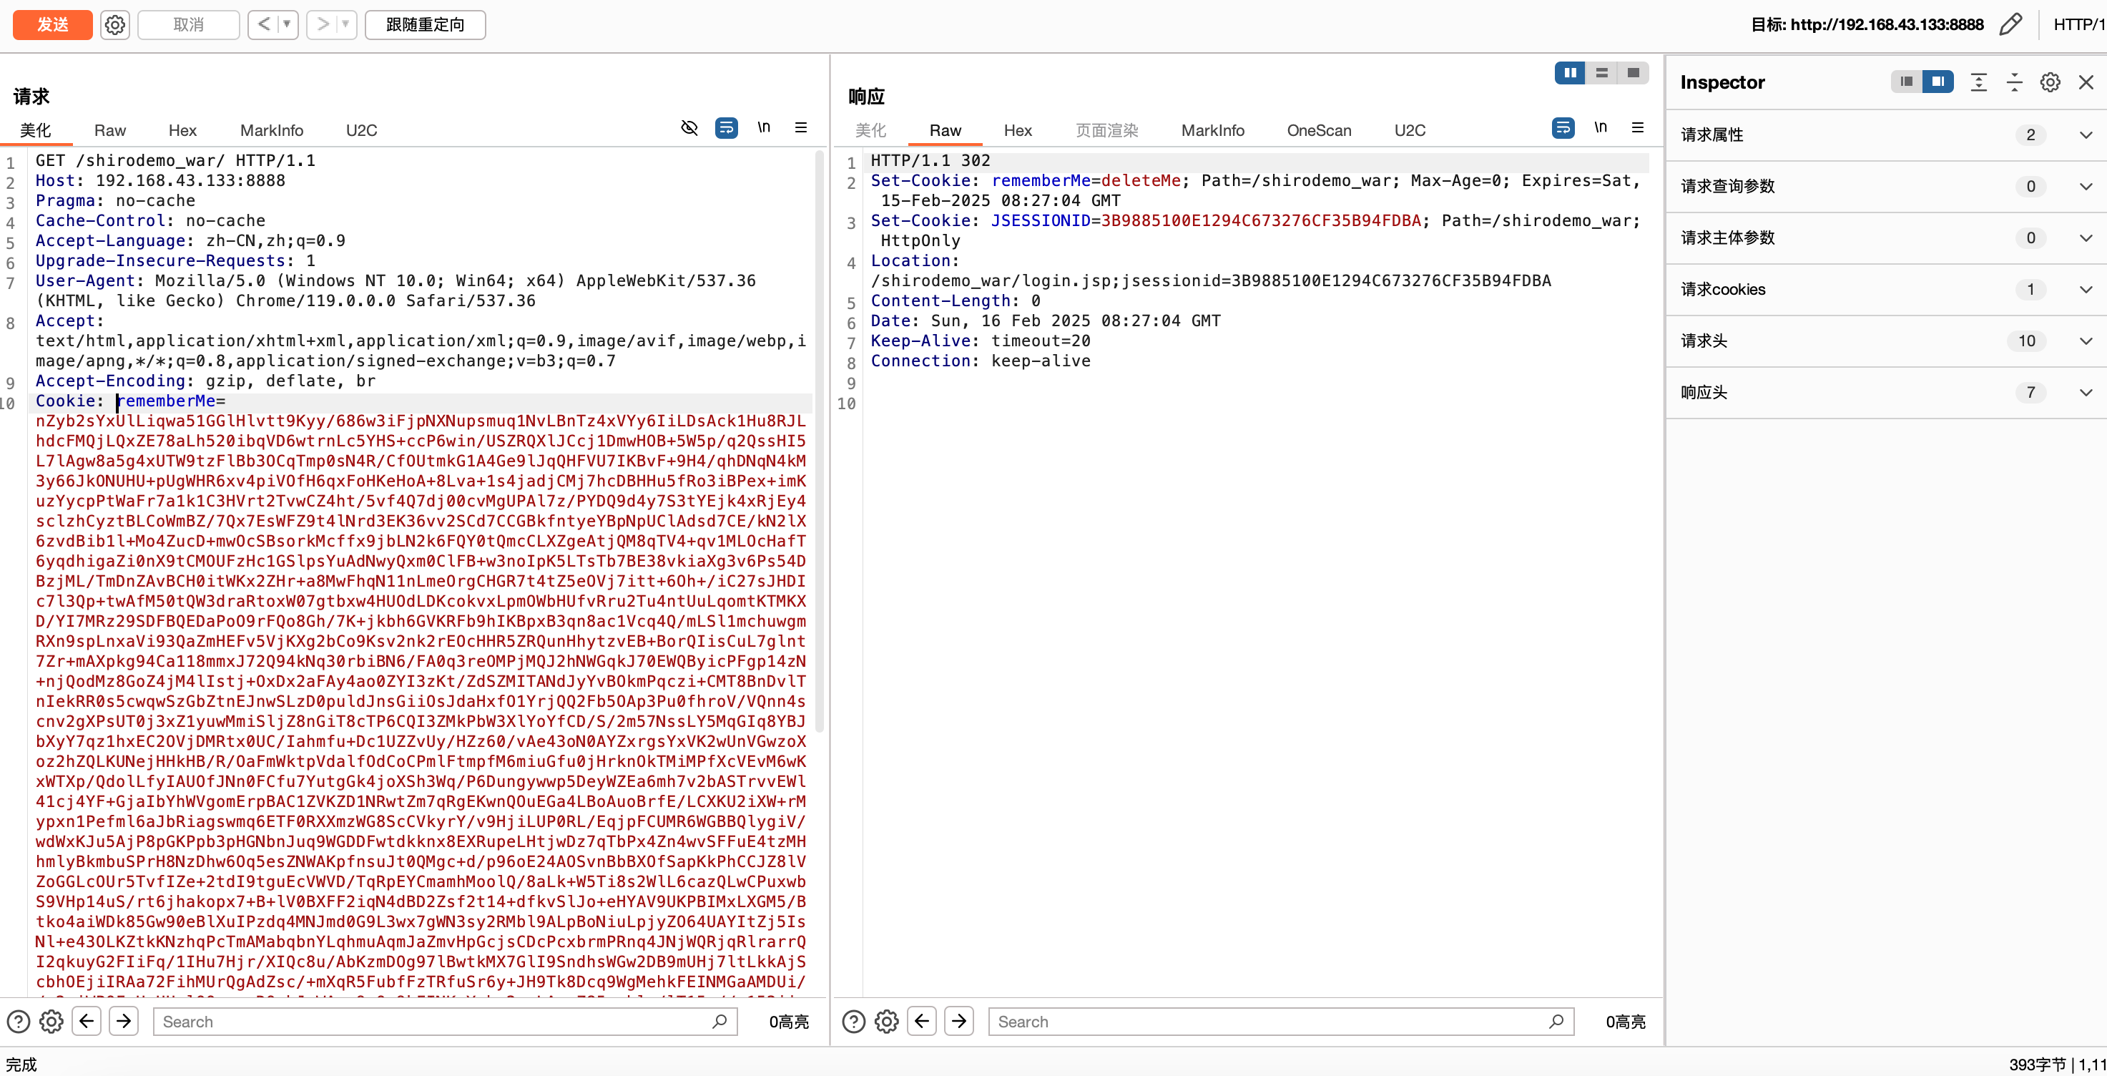Click the settings gear next to 发送
The height and width of the screenshot is (1076, 2107).
pyautogui.click(x=114, y=24)
